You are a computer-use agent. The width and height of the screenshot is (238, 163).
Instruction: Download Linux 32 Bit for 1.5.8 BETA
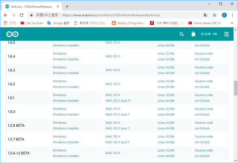[x=166, y=123]
